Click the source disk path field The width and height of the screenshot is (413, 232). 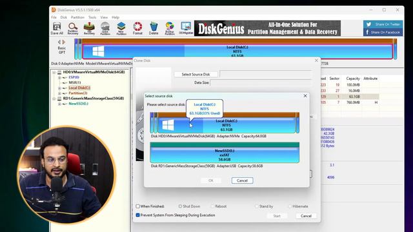click(265, 74)
